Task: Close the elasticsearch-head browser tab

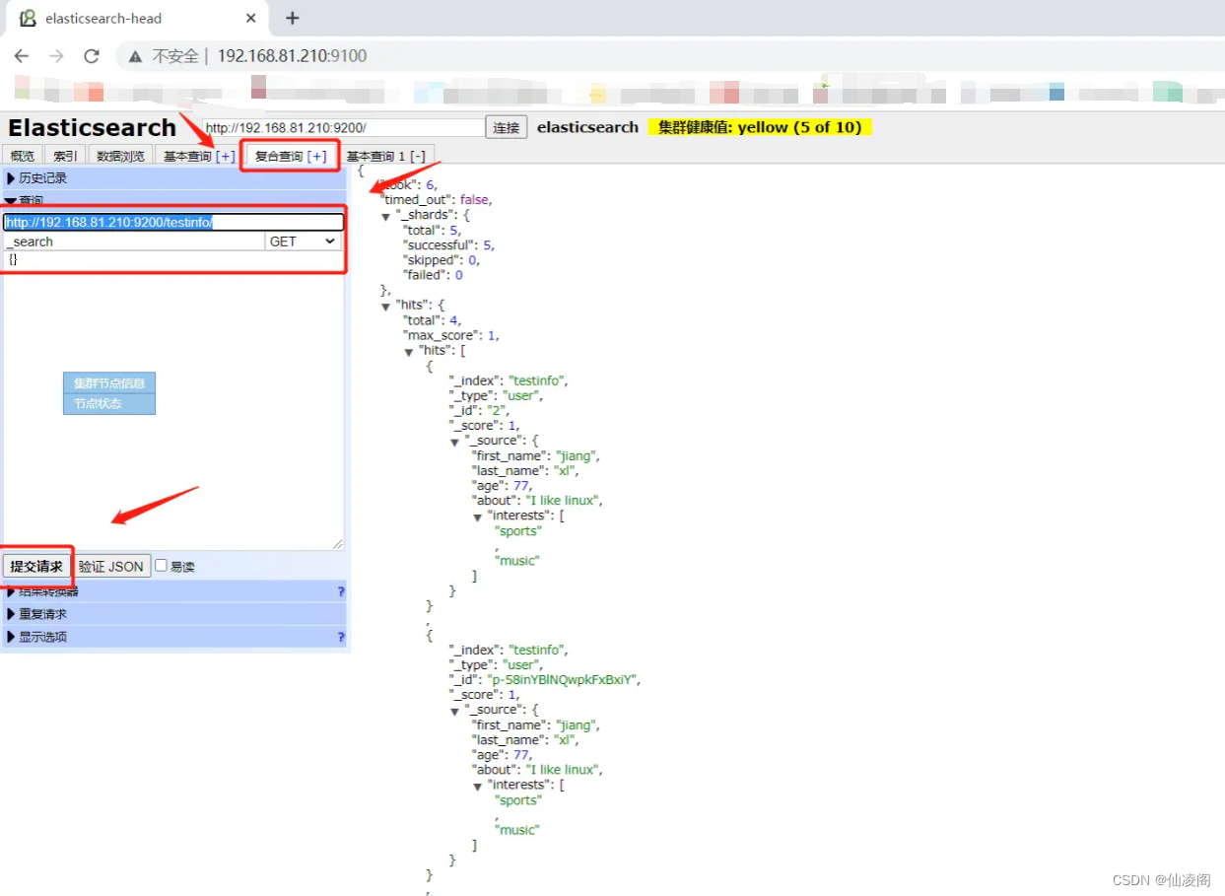Action: (251, 18)
